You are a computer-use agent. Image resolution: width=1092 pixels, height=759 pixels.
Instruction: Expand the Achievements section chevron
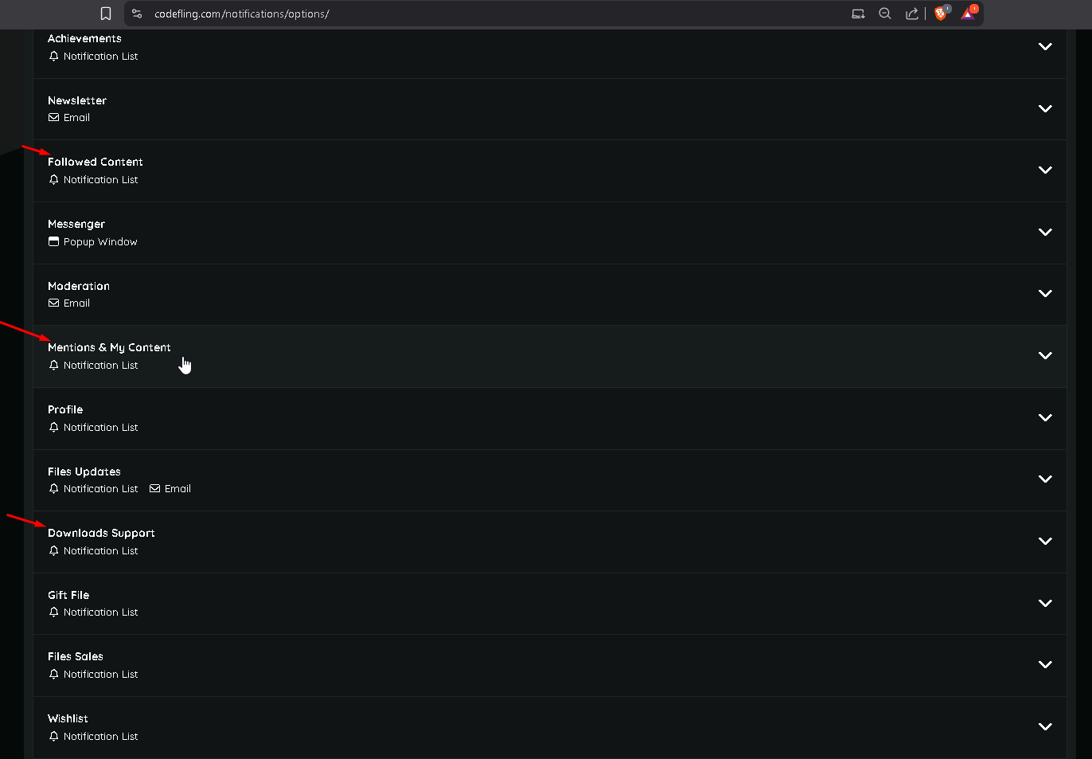(x=1045, y=47)
